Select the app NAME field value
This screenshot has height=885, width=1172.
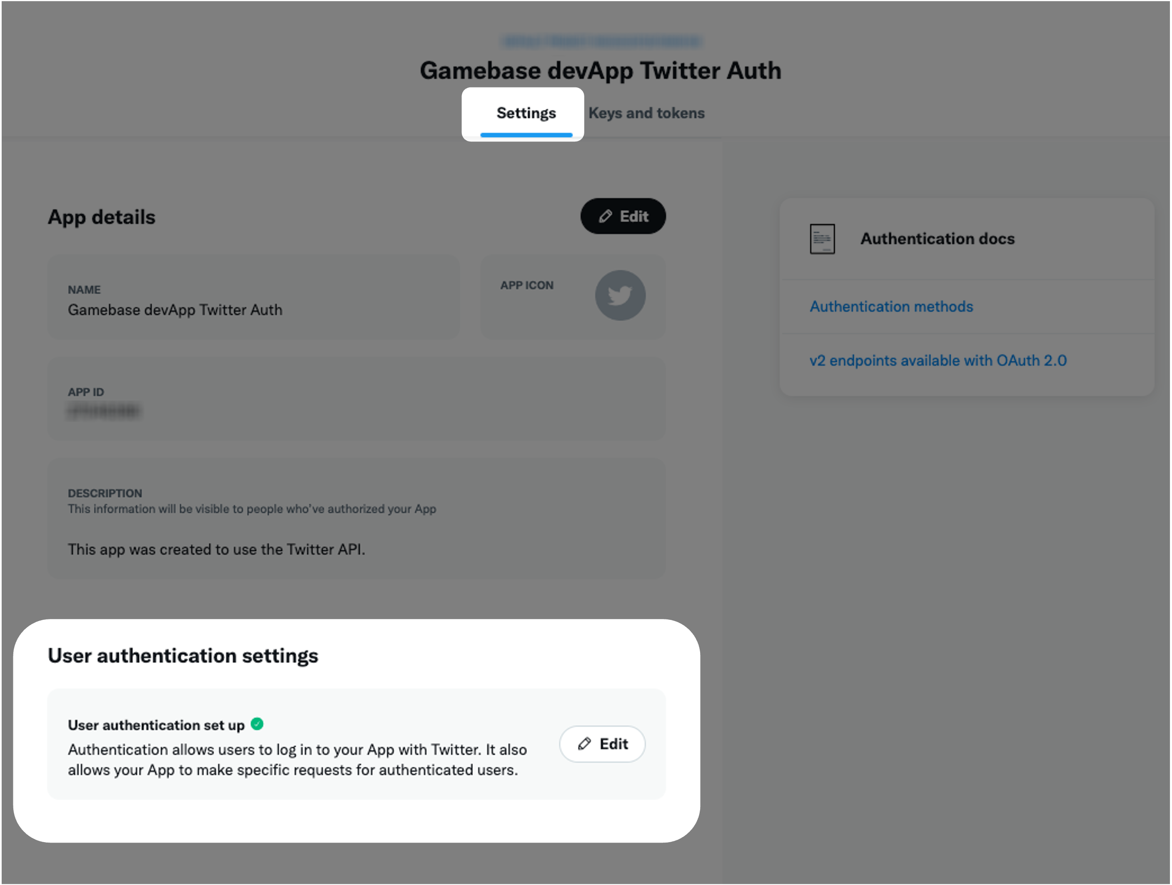point(175,310)
